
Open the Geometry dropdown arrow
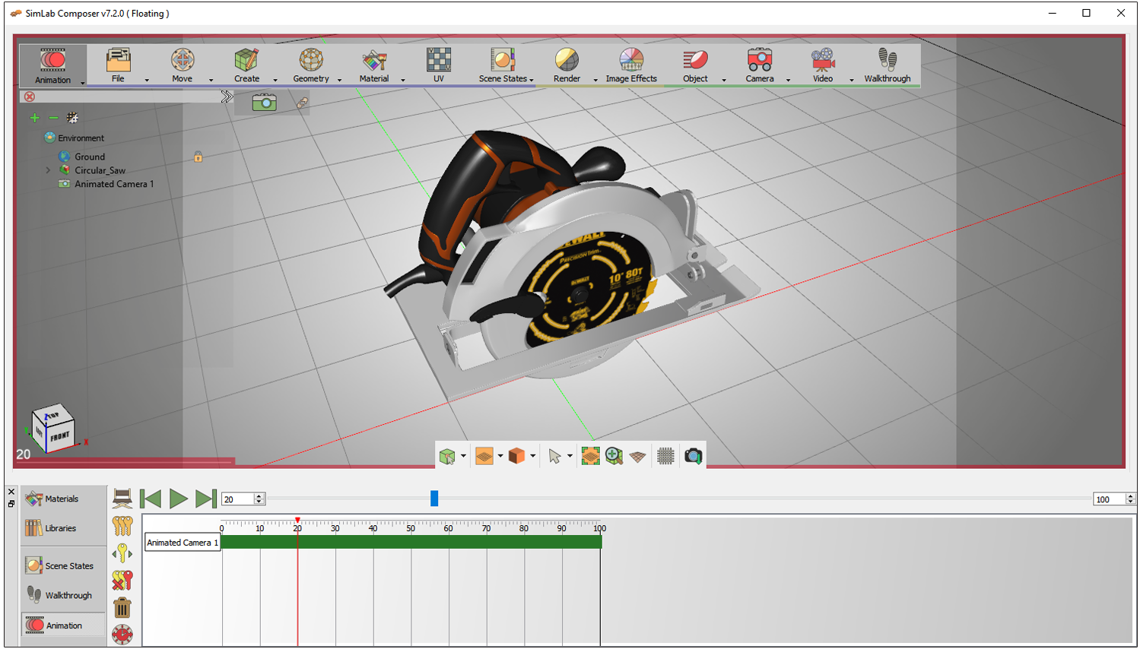coord(339,80)
